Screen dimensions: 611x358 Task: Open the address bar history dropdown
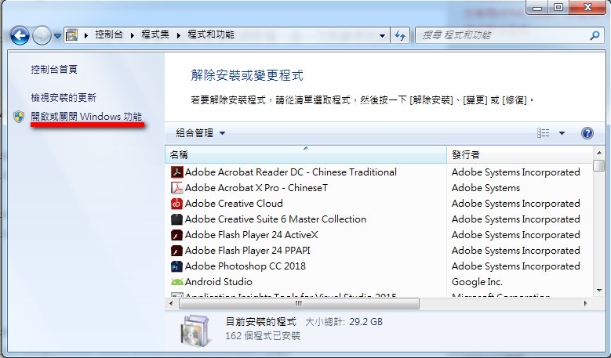[x=382, y=36]
